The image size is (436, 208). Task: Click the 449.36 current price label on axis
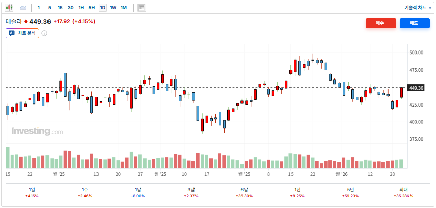point(416,88)
